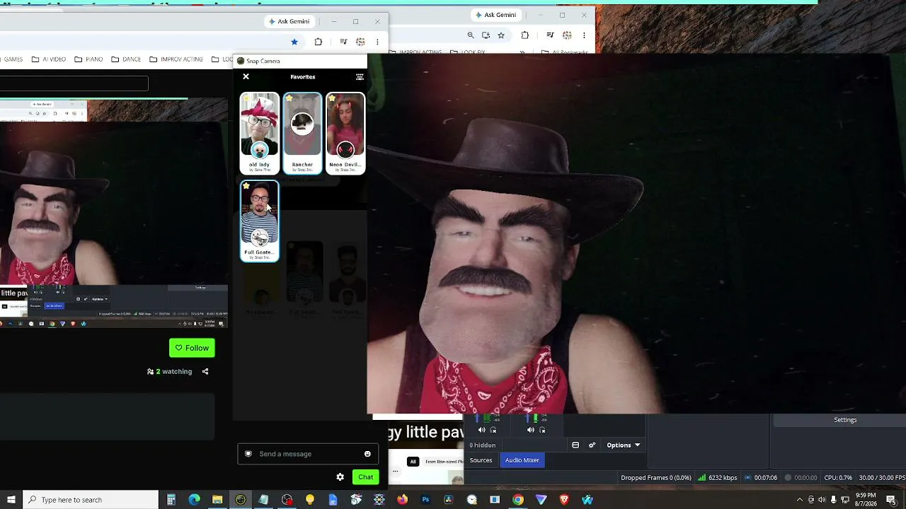906x509 pixels.
Task: Toggle monitoring on first mixer channel
Action: [x=493, y=430]
